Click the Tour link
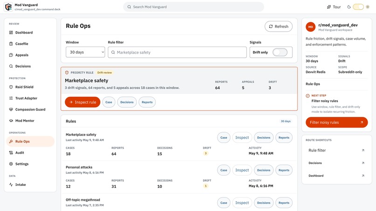This screenshot has height=211, width=376. click(334, 7)
